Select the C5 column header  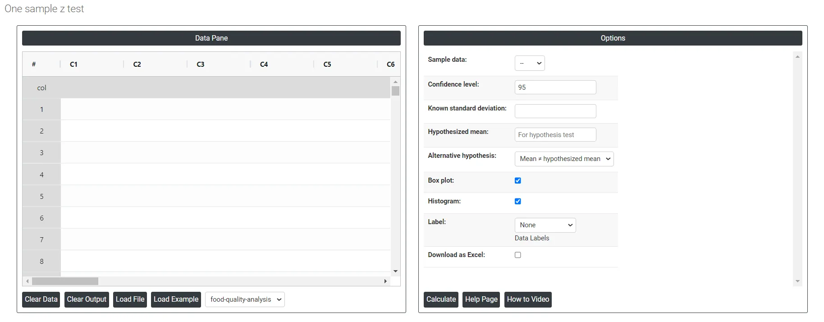tap(346, 64)
